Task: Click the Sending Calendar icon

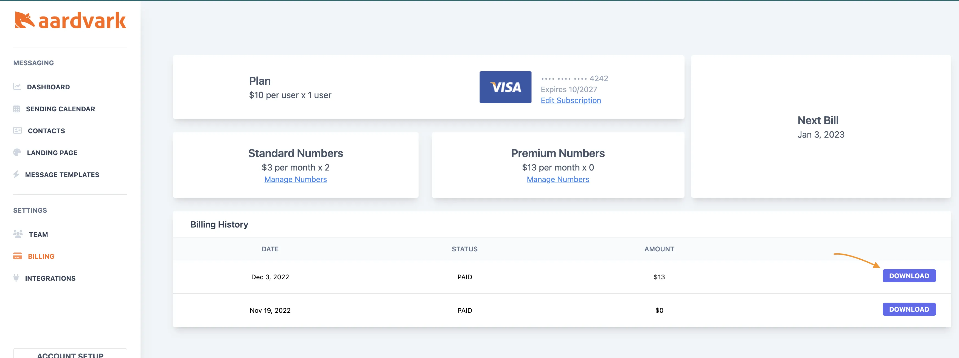Action: (x=17, y=109)
